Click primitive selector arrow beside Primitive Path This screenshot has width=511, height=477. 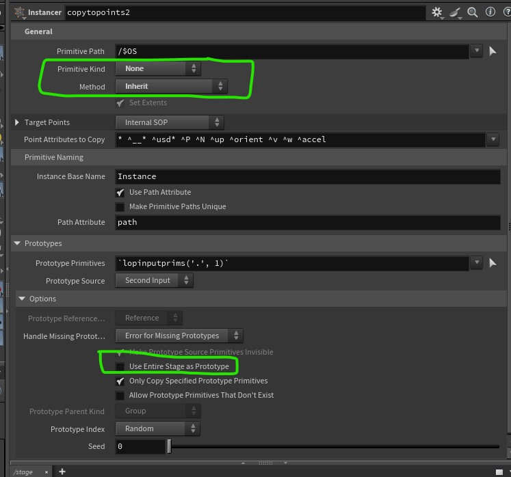coord(493,51)
